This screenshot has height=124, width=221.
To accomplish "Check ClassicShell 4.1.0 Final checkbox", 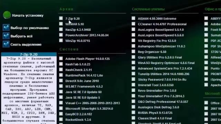I will click(x=133, y=118).
